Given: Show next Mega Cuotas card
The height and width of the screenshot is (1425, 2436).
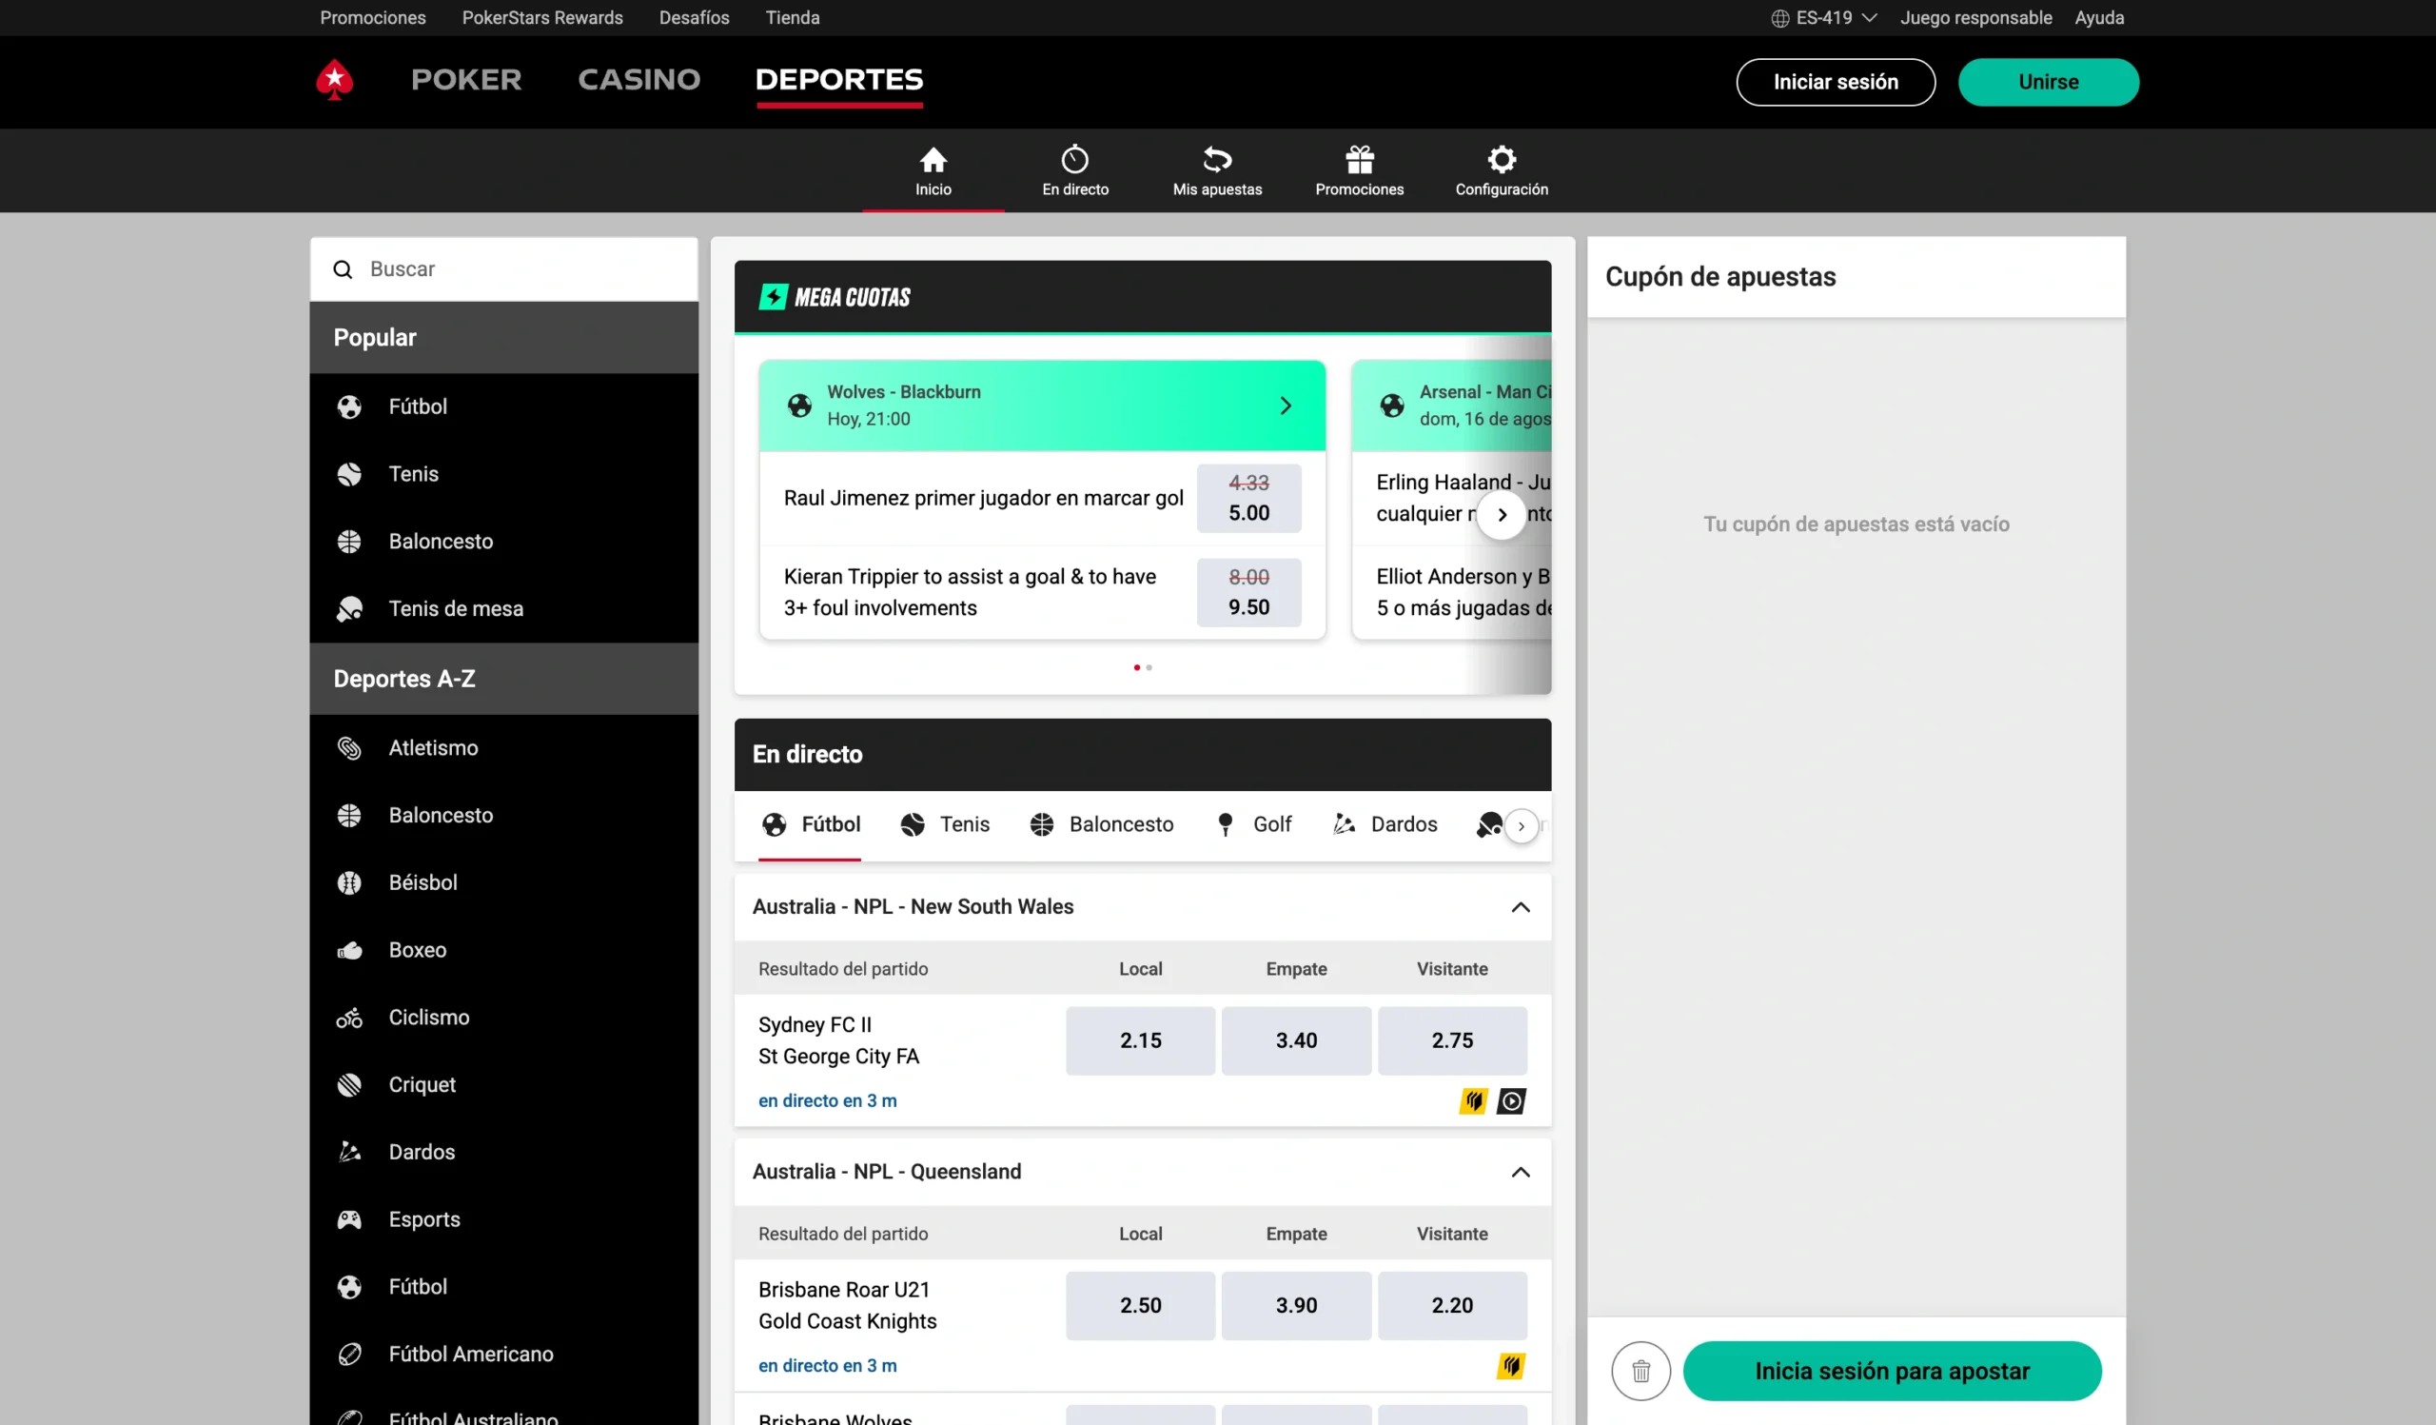Looking at the screenshot, I should coord(1502,514).
